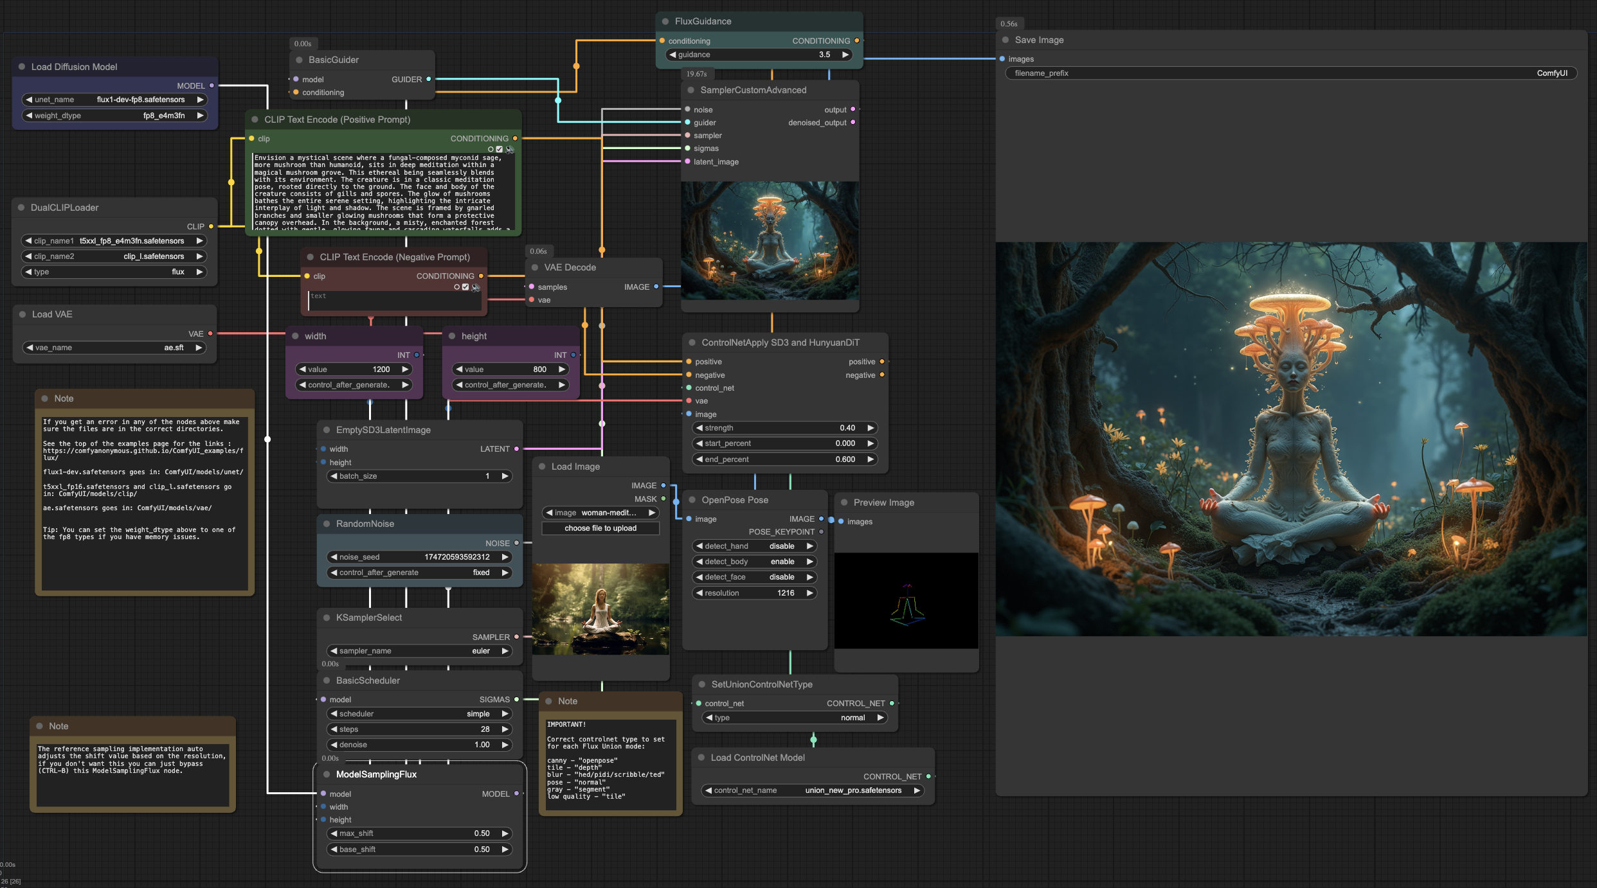Click the ModelSamplingFlux node title
1597x888 pixels.
(376, 774)
